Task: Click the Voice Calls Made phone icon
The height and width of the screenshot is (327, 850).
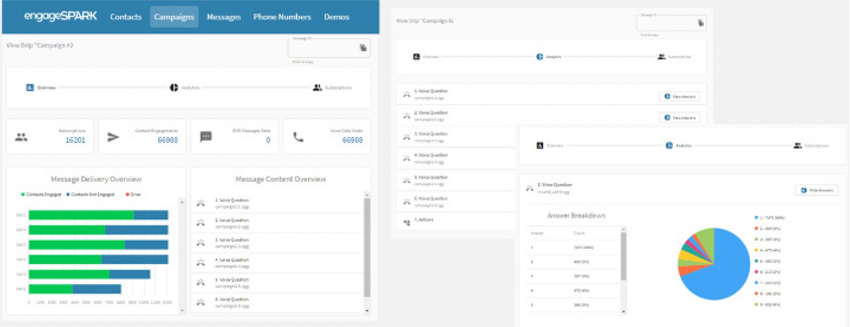Action: tap(298, 137)
